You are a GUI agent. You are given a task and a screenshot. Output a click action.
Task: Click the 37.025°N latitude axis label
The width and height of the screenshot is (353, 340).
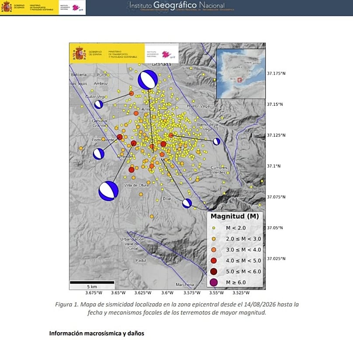tap(276, 259)
